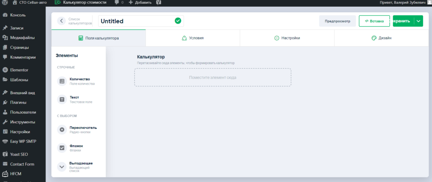Click the С ВЫБОРОМ section label

(x=67, y=116)
